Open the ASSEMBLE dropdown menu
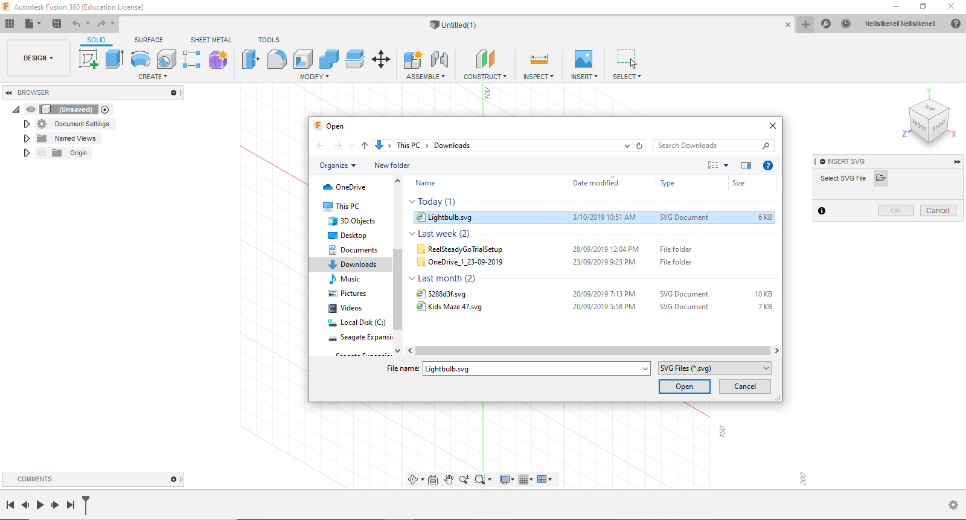The image size is (966, 520). pyautogui.click(x=426, y=77)
